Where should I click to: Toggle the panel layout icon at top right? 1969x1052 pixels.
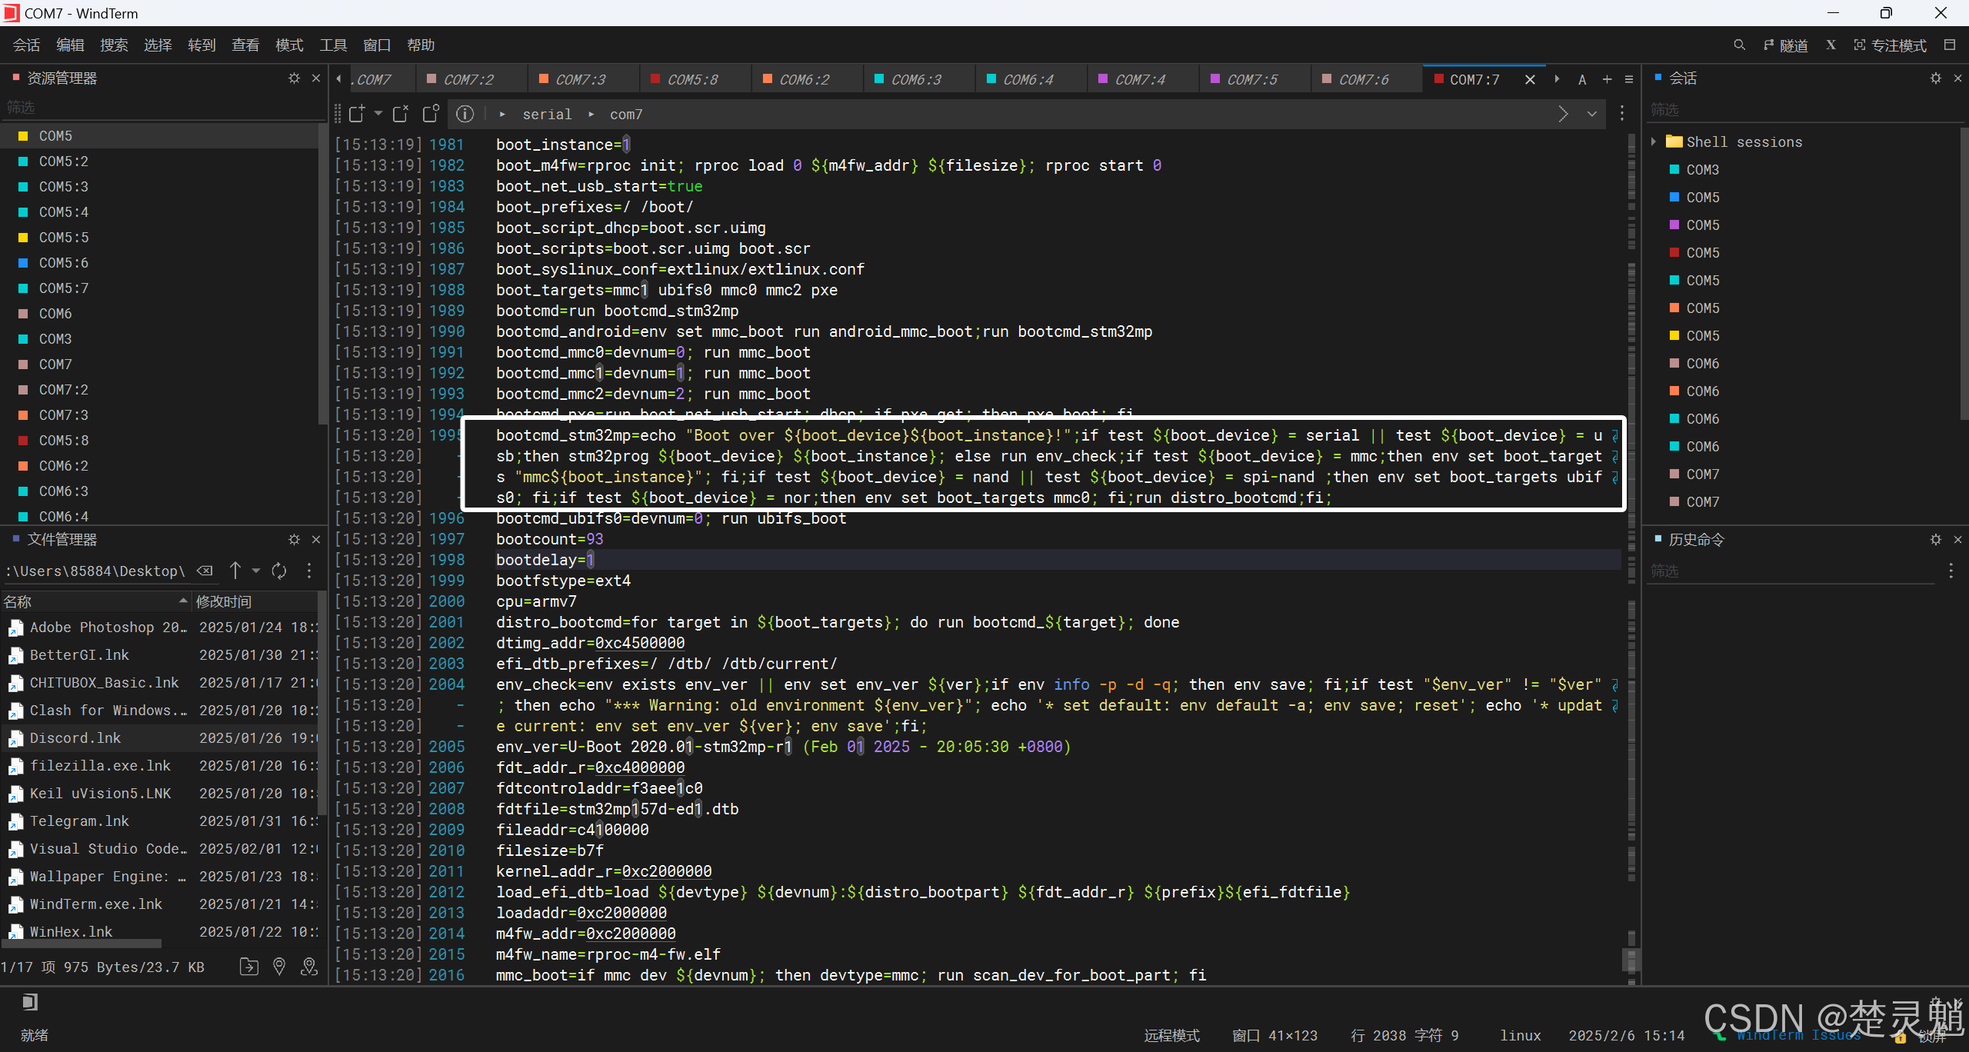click(1950, 45)
